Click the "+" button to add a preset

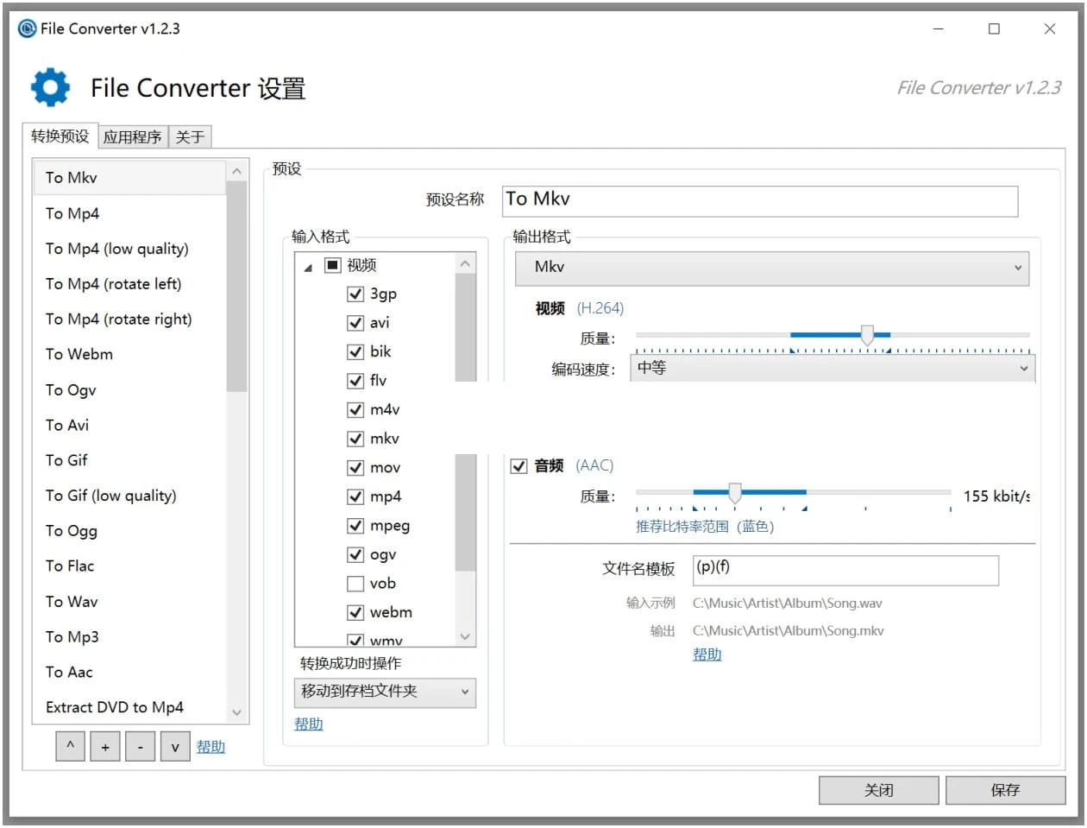pyautogui.click(x=105, y=746)
